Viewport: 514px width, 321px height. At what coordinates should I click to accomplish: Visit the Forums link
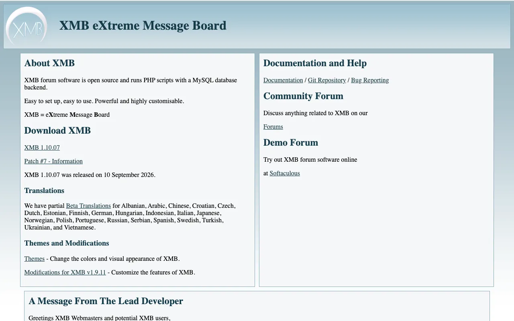click(273, 127)
